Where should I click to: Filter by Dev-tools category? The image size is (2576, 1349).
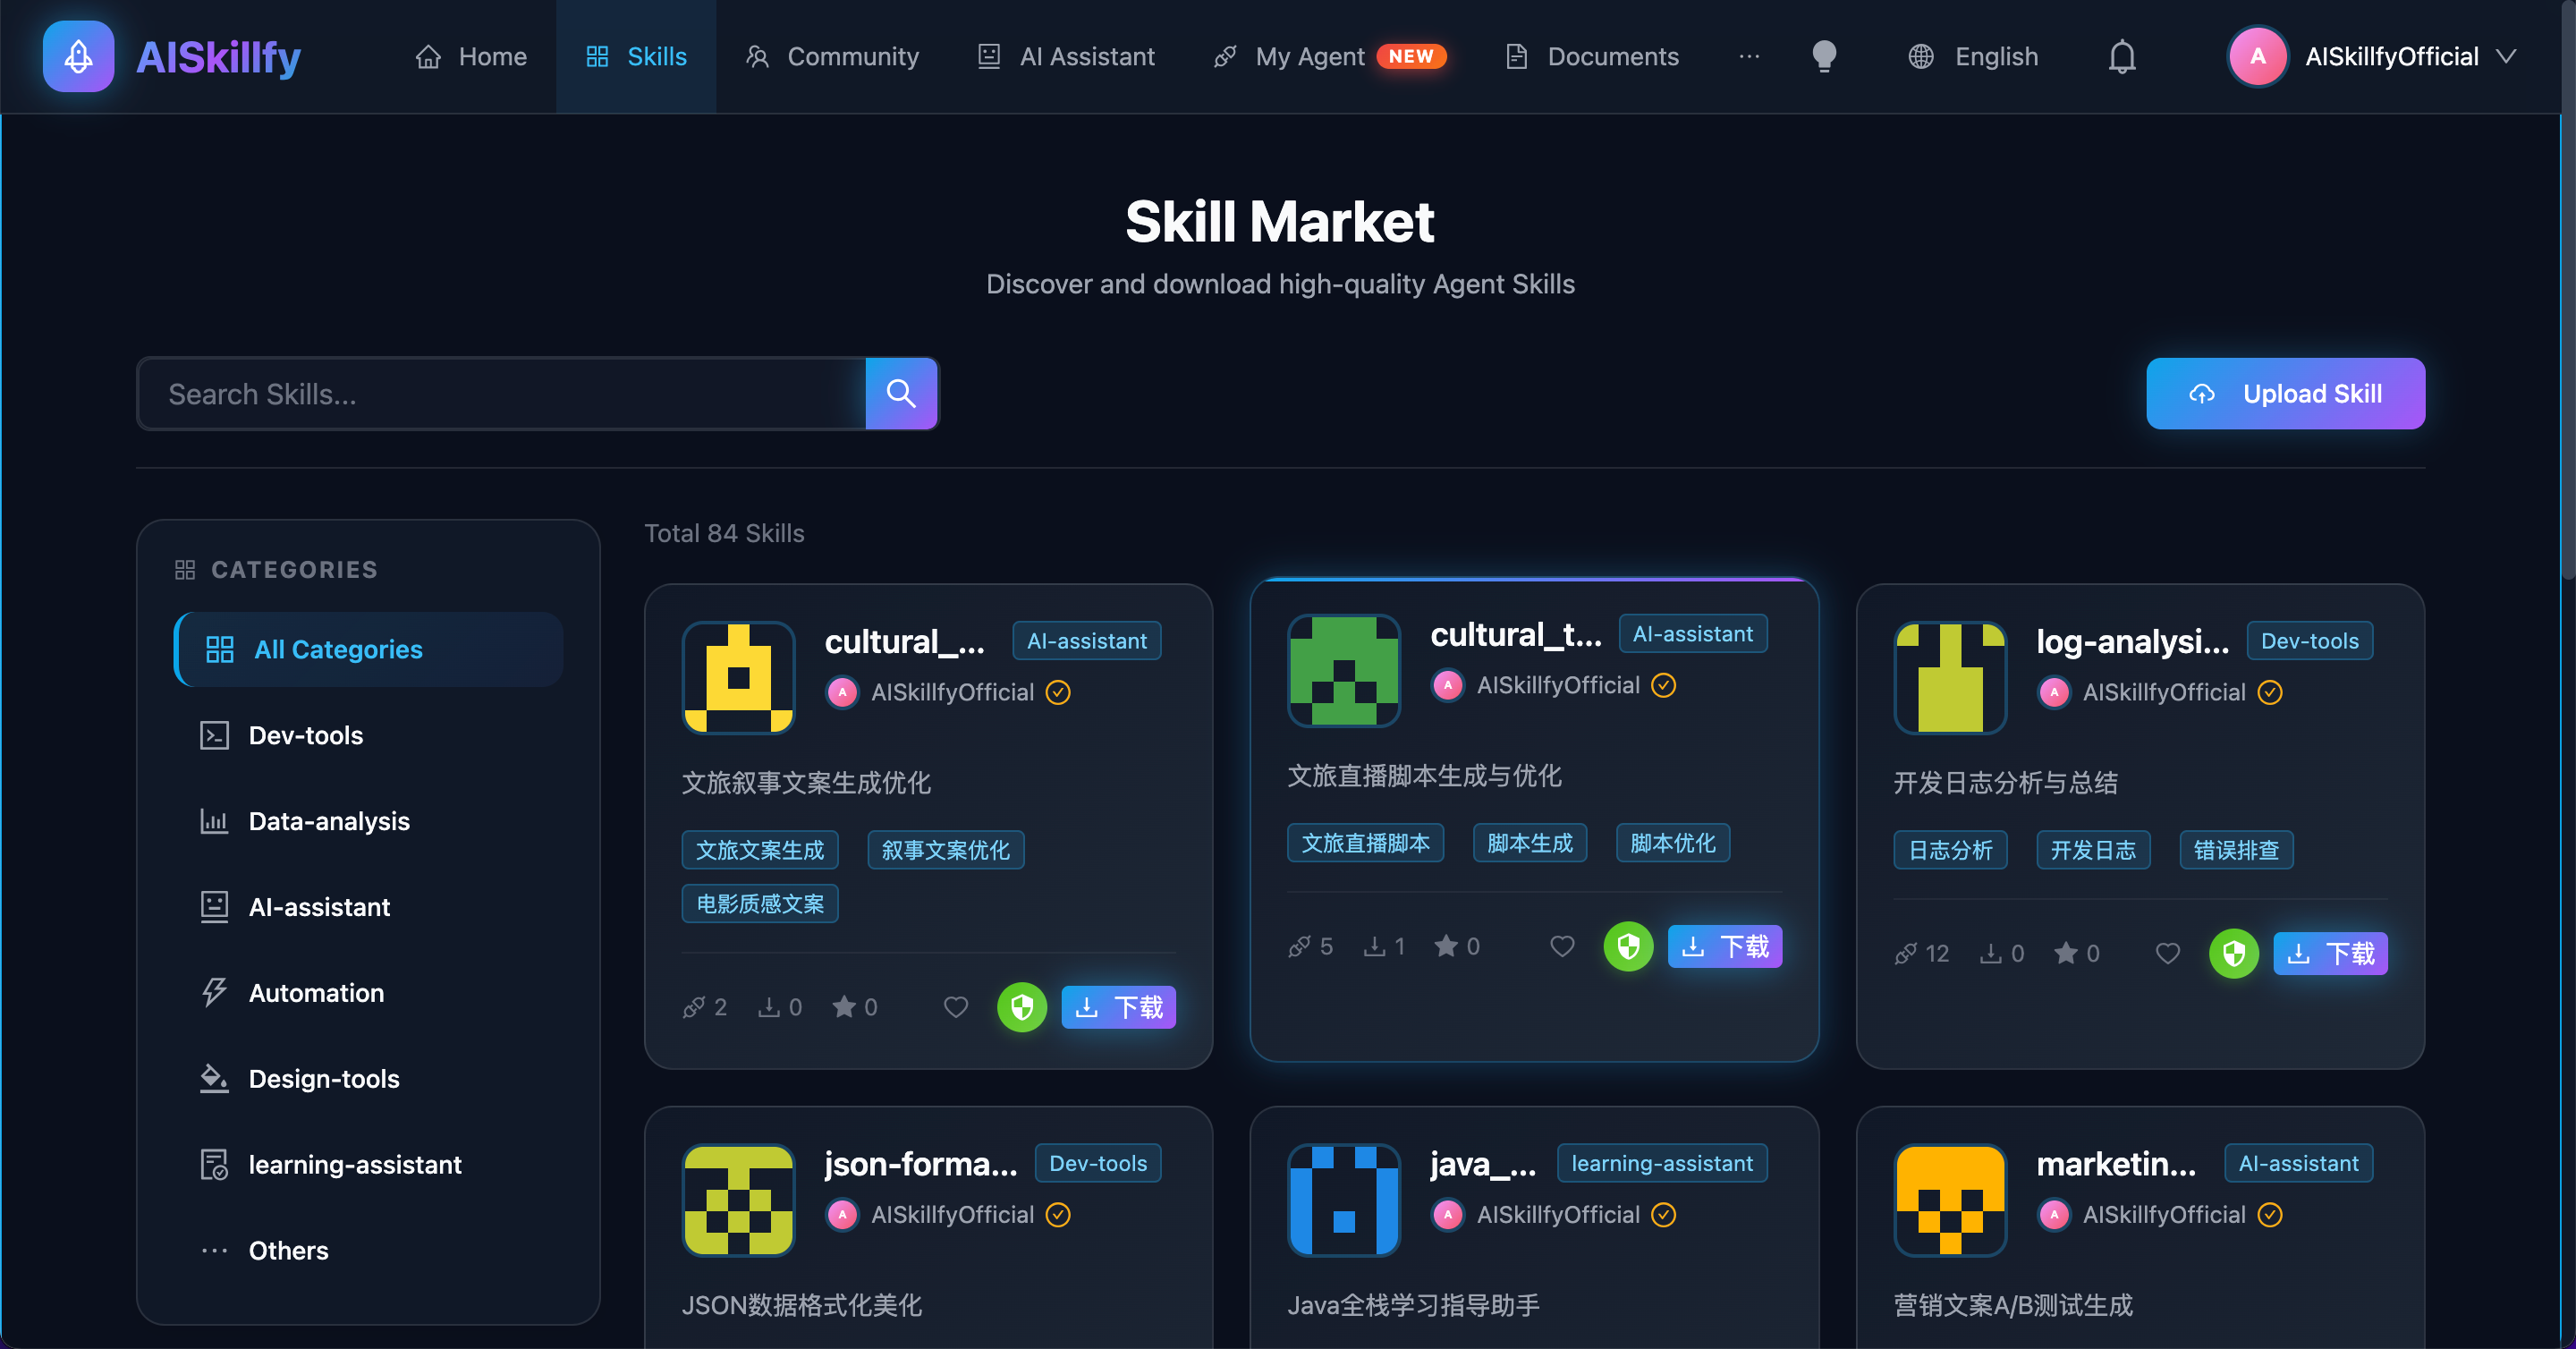coord(369,735)
